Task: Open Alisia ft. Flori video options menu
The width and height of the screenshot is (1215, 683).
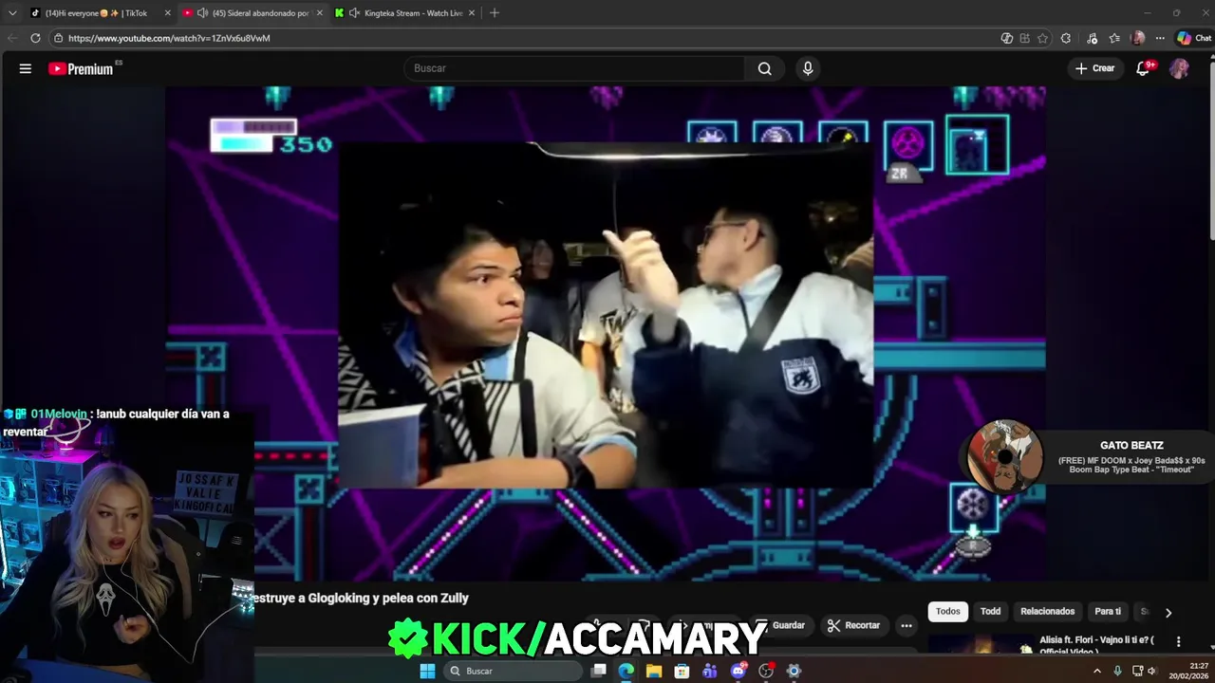Action: (1179, 642)
